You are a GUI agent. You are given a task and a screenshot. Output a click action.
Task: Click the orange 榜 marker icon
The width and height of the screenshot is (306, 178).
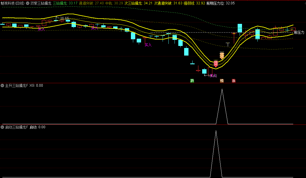(x=222, y=81)
